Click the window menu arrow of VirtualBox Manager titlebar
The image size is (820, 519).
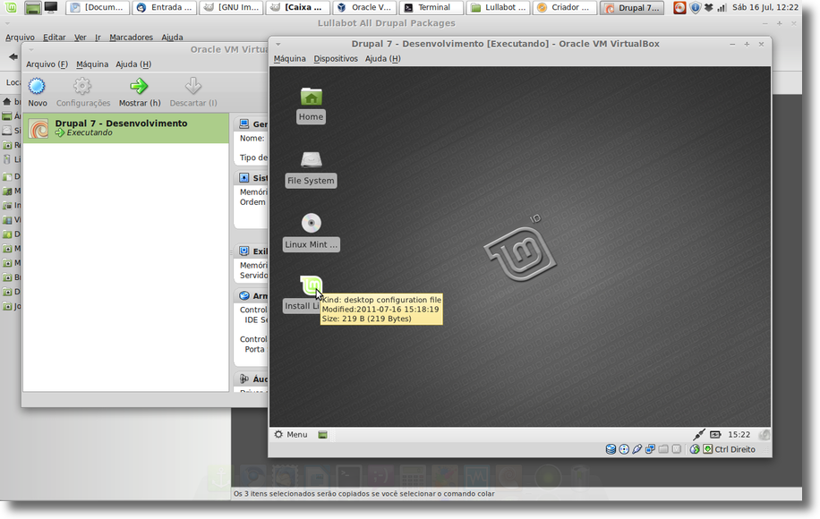[x=30, y=49]
